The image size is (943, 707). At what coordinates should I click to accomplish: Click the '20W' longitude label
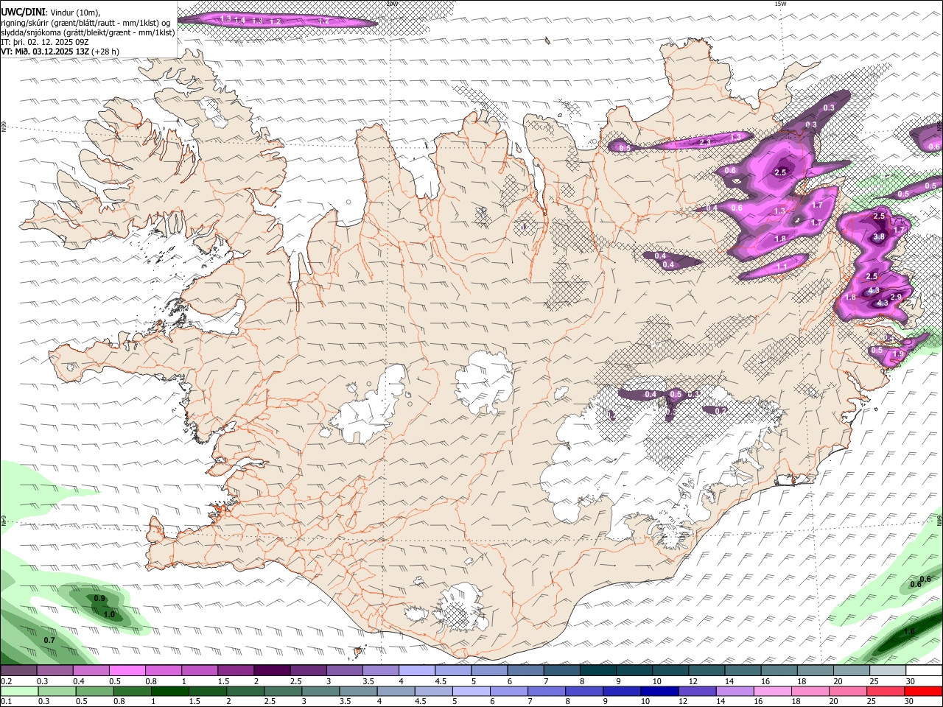(x=392, y=4)
